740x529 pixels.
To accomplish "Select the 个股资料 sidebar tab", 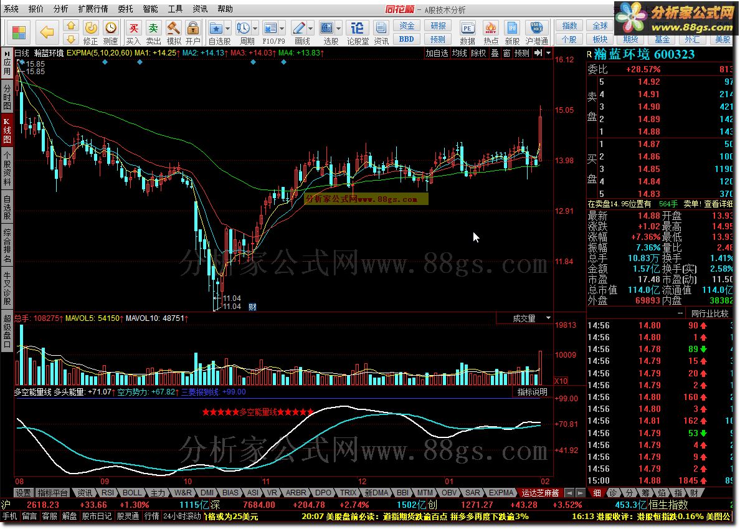I will click(x=7, y=168).
